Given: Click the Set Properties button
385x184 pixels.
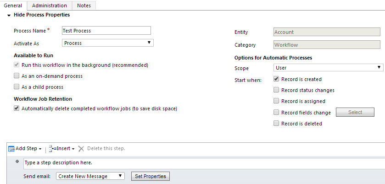Looking at the screenshot, I should pos(151,176).
